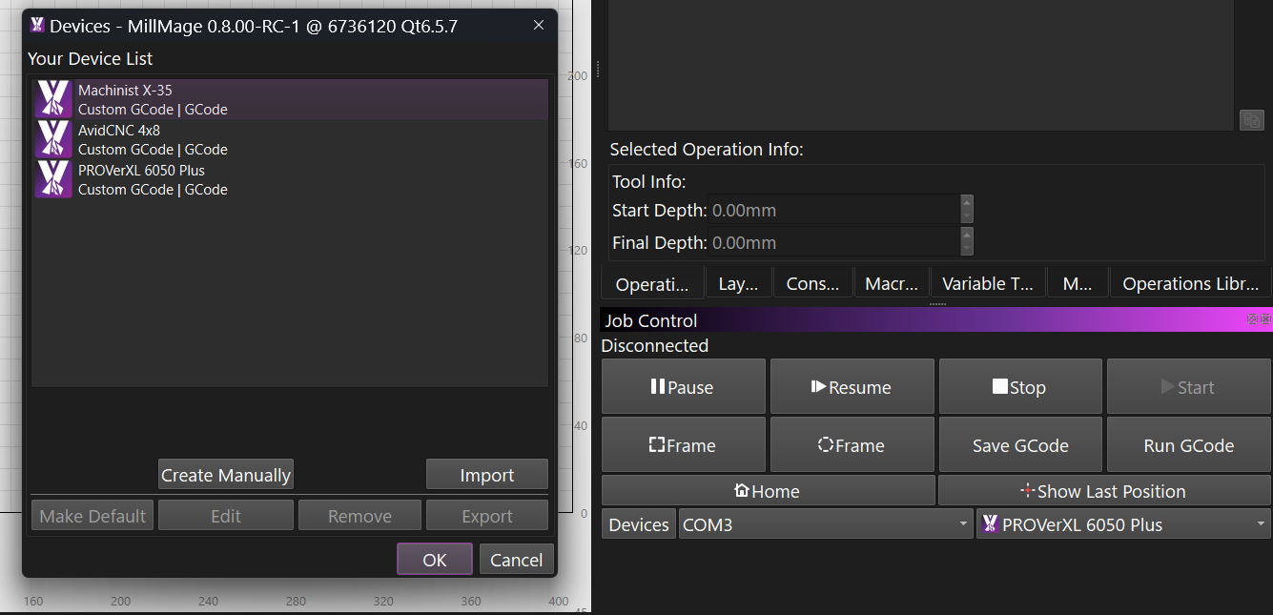Click Show Last Position

[x=1104, y=491]
